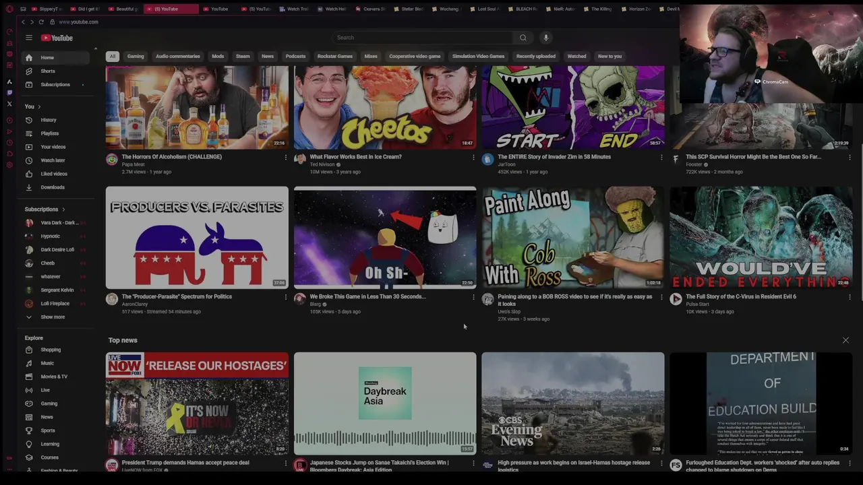The width and height of the screenshot is (863, 485).
Task: Filter by Cooperative video game chip
Action: pyautogui.click(x=415, y=57)
